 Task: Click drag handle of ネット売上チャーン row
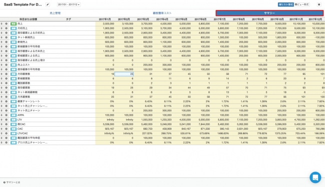[1, 111]
